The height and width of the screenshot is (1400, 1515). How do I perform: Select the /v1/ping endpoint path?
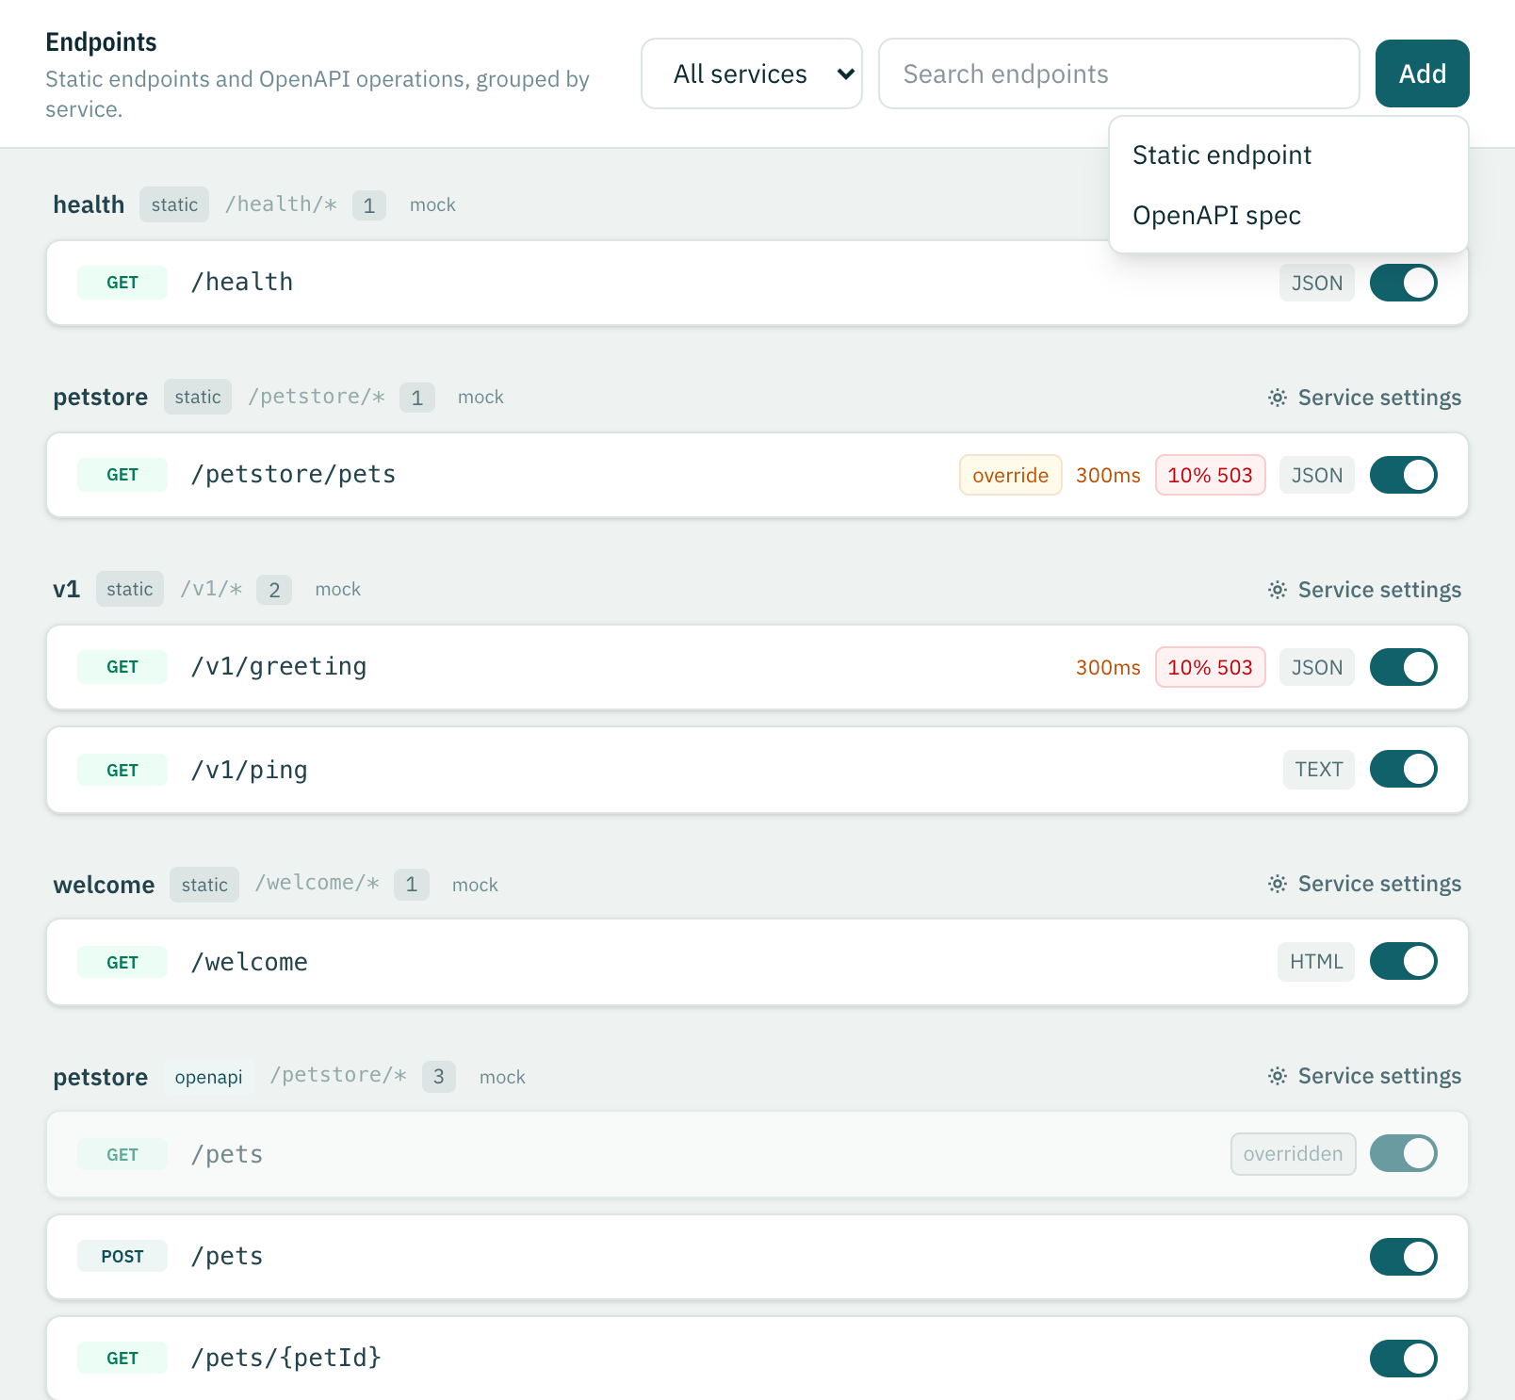click(250, 770)
